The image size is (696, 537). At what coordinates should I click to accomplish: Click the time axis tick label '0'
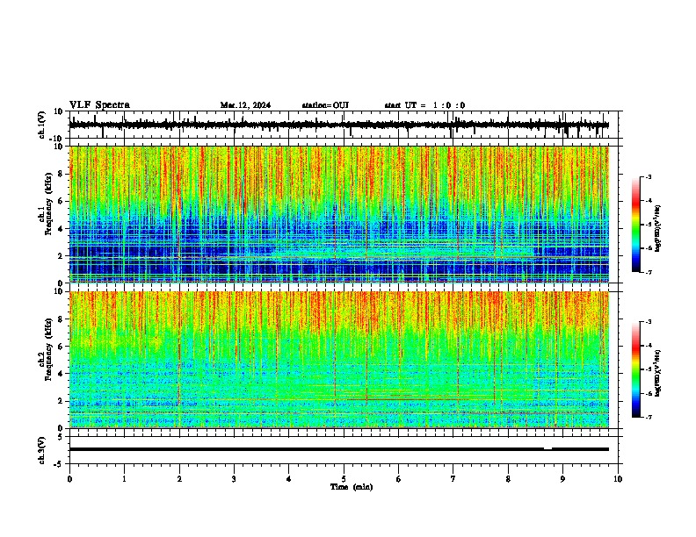[x=69, y=479]
